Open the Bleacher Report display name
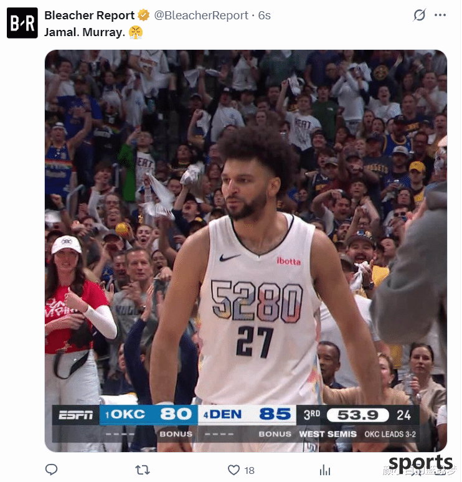 (x=90, y=15)
